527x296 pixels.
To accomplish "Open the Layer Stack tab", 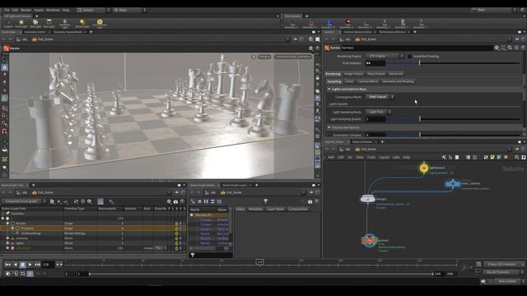I will [x=275, y=209].
